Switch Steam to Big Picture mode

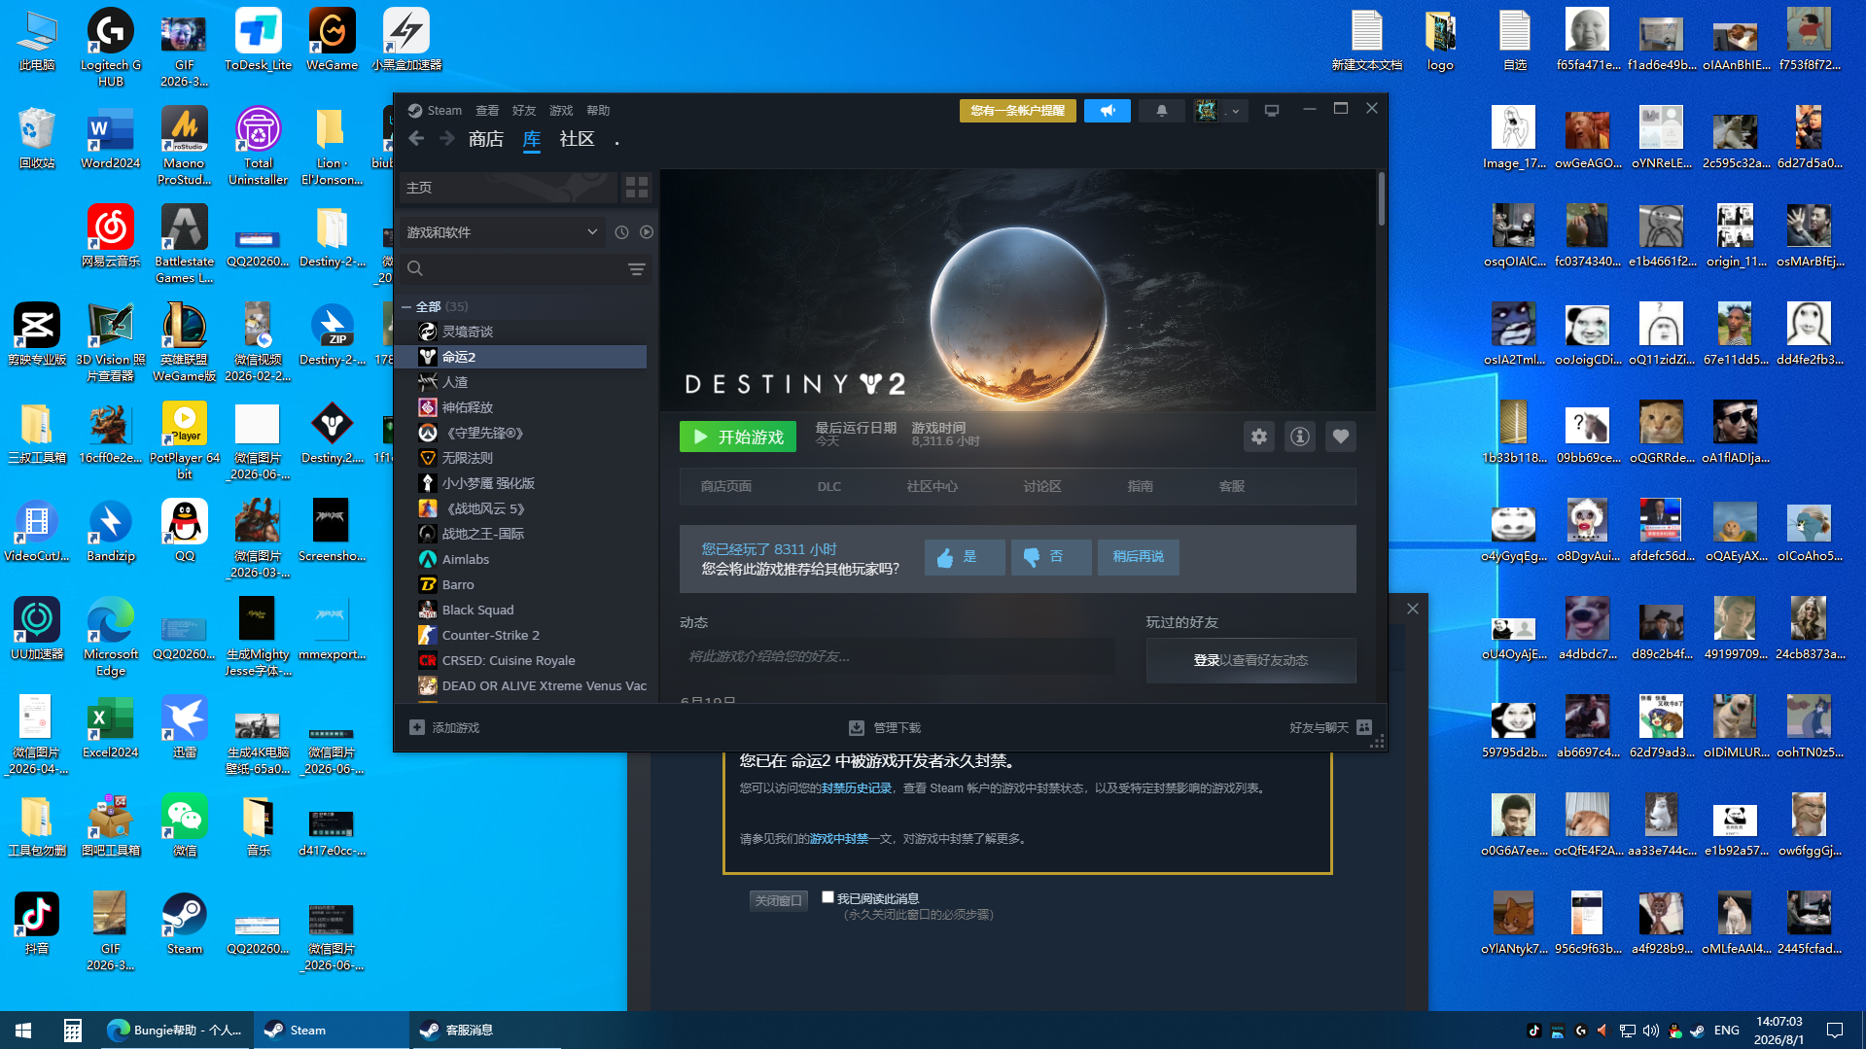[x=1271, y=111]
